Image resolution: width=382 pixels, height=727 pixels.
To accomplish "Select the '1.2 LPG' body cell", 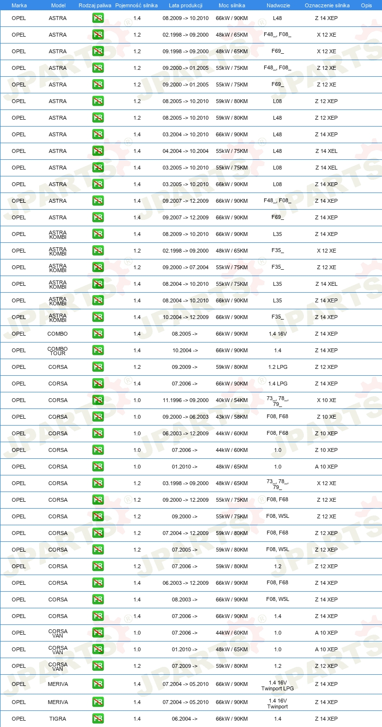I will click(x=277, y=367).
